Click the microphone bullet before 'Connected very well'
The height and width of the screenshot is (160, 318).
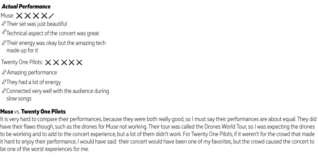click(x=4, y=91)
